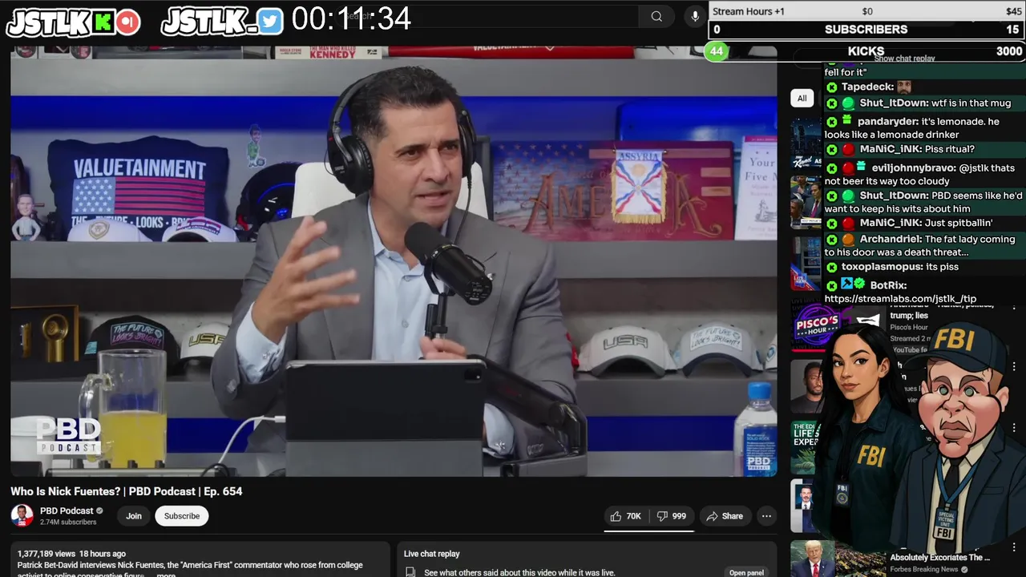Click the YouTube search input field

coord(489,17)
